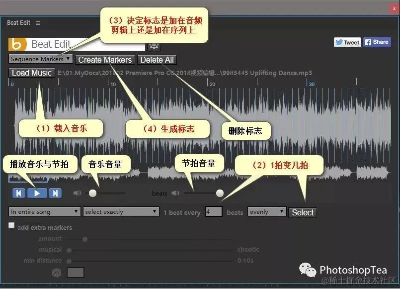Close the window with the red X

click(394, 8)
